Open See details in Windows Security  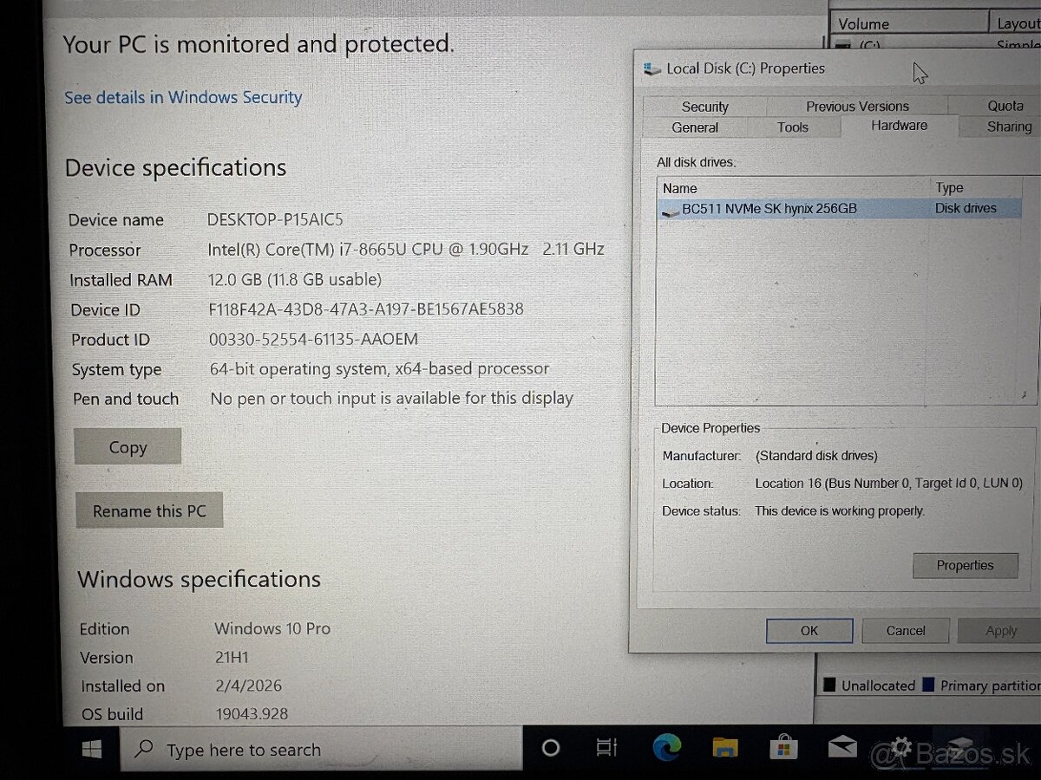pyautogui.click(x=182, y=97)
